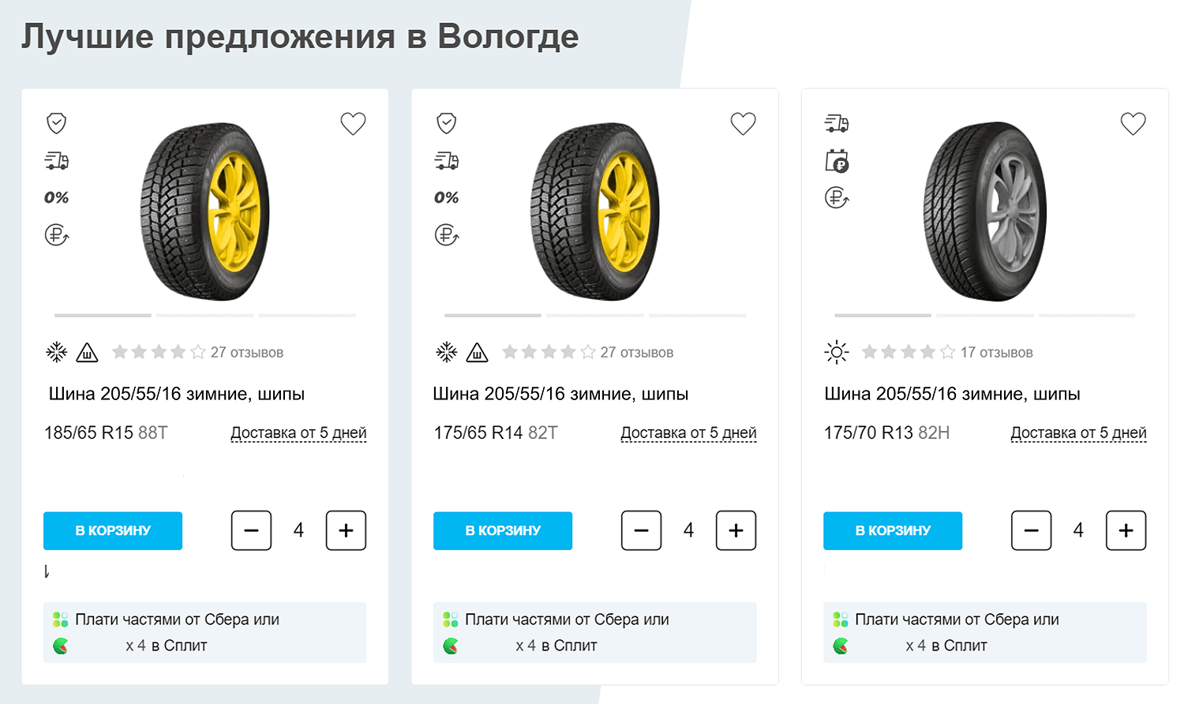Add 185/65 R15 tire to cart
Image resolution: width=1184 pixels, height=704 pixels.
coord(113,530)
